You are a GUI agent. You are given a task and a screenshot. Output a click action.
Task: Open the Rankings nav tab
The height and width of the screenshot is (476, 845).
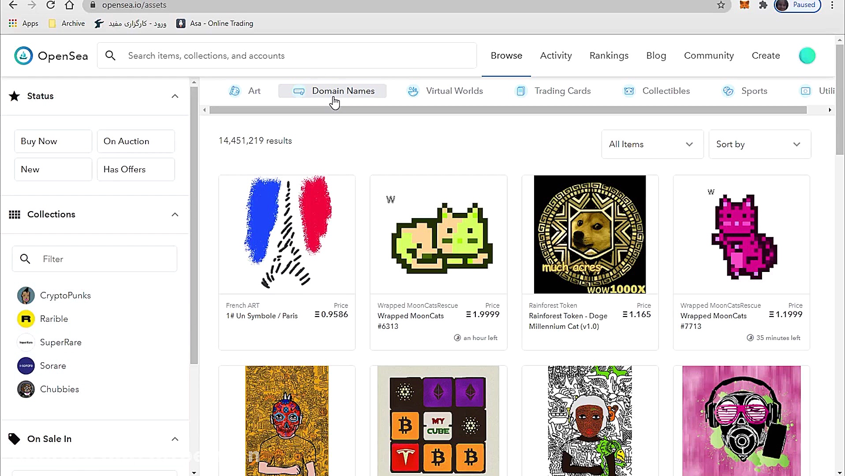click(609, 56)
